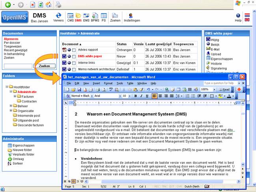Click Word icon of DMS white paper row
The image size is (256, 192).
64,56
